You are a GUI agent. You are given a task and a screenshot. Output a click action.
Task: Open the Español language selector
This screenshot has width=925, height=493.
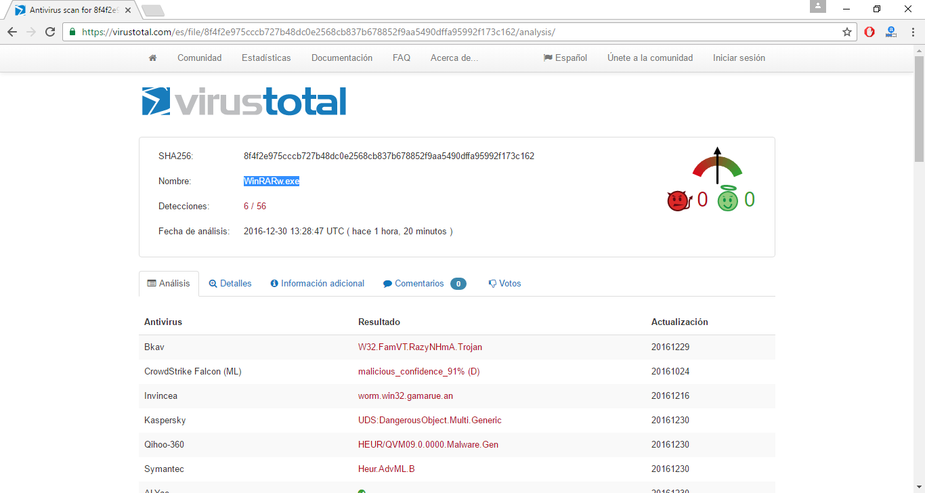[x=565, y=58]
